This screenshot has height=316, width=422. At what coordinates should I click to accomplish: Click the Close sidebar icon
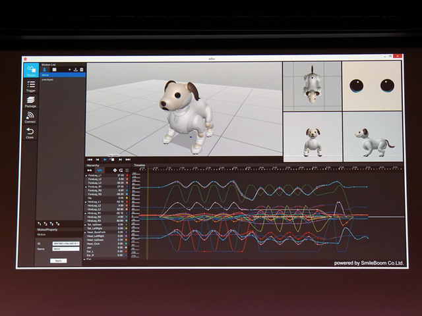(30, 133)
